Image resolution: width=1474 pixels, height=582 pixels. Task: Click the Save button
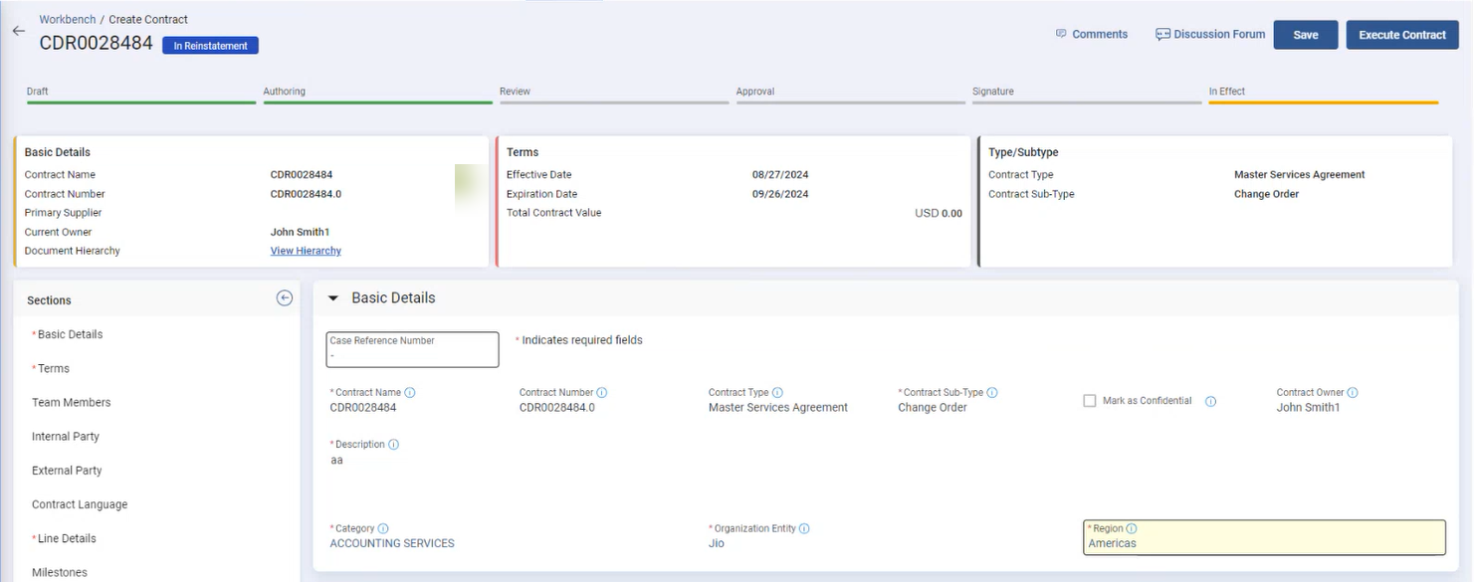click(x=1305, y=35)
